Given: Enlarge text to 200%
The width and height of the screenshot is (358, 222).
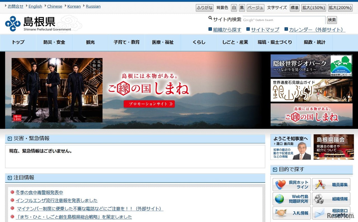Looking at the screenshot, I should point(340,8).
